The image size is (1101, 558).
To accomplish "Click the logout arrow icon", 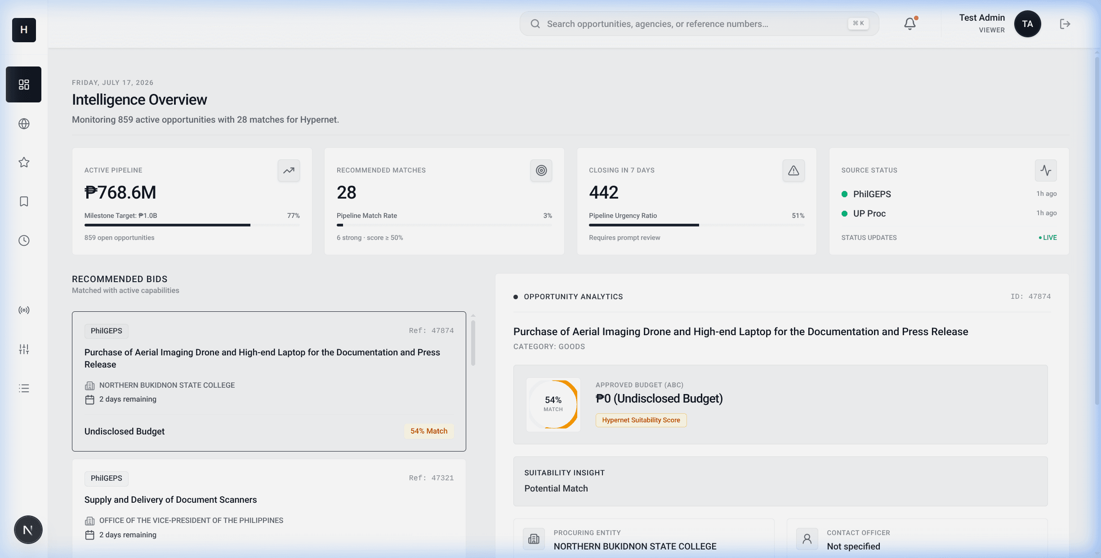I will 1065,24.
